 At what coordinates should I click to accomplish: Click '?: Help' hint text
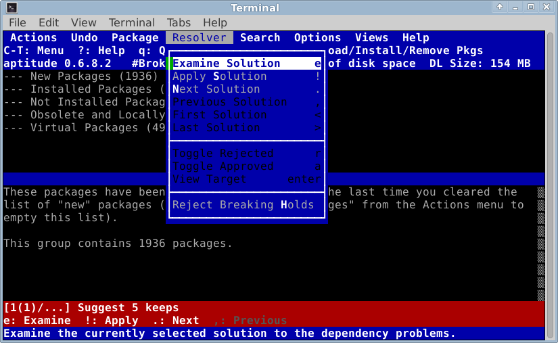tap(101, 51)
